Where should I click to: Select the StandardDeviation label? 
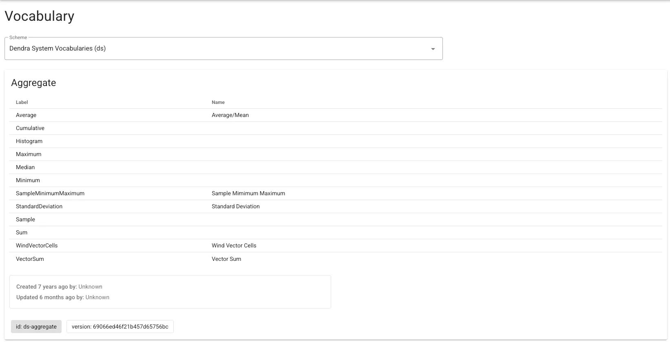coord(39,207)
